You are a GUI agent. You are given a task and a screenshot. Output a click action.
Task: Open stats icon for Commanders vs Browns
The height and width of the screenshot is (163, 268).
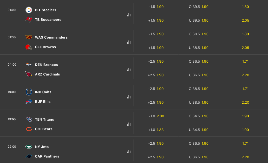[x=129, y=42]
